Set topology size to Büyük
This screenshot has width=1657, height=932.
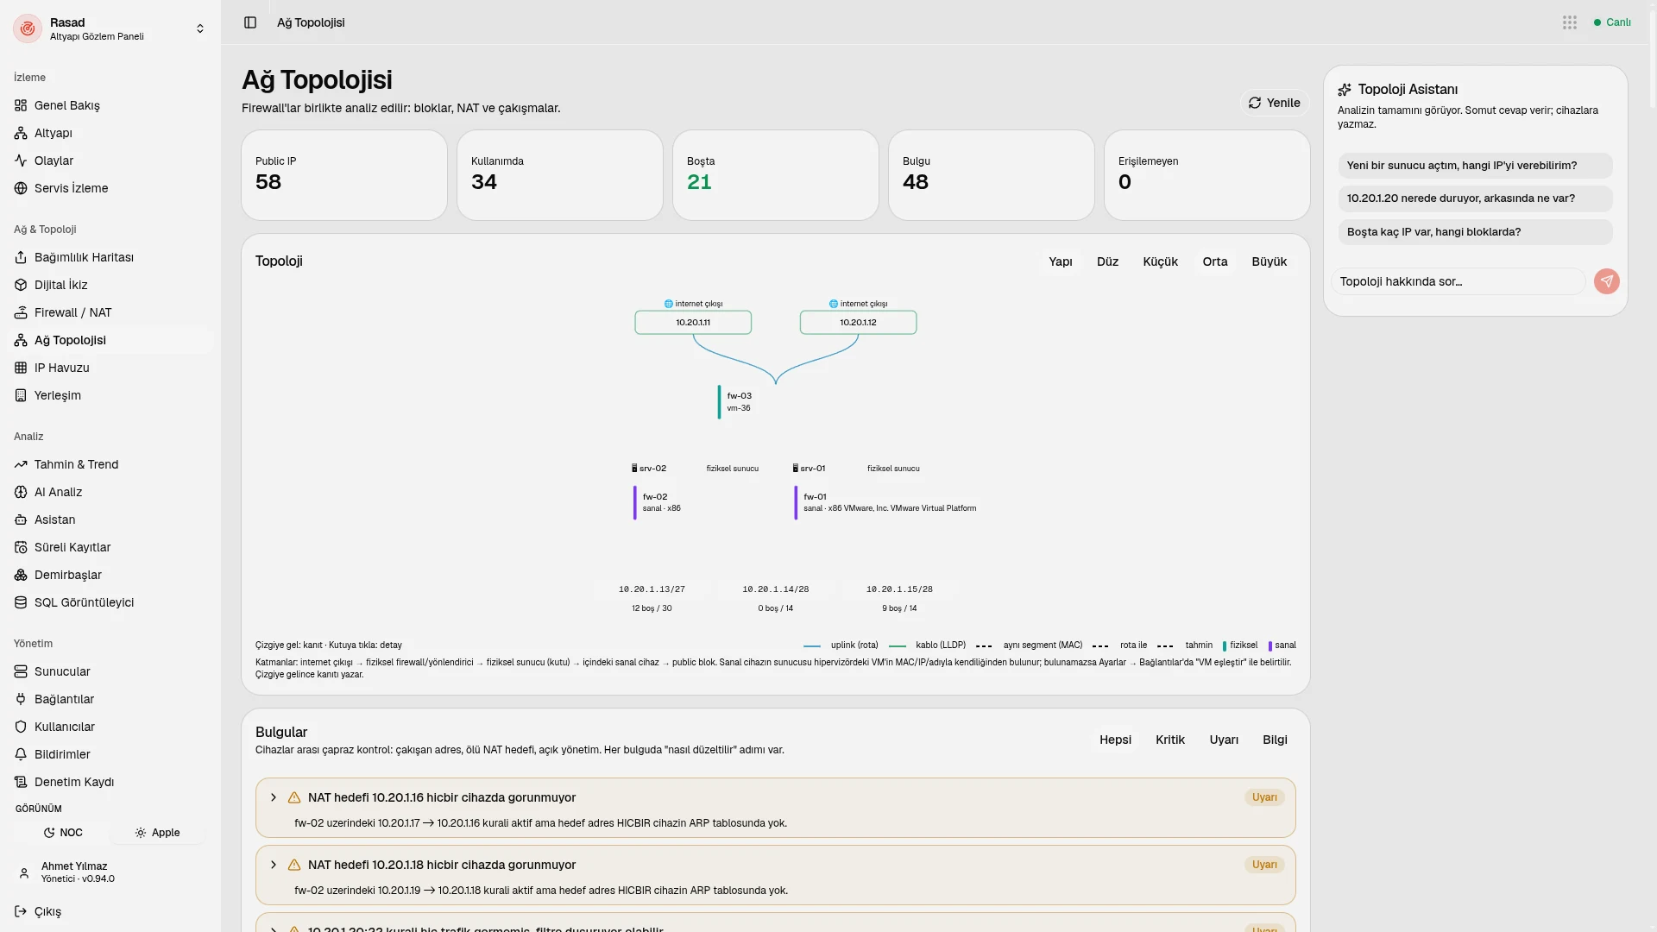pyautogui.click(x=1269, y=261)
